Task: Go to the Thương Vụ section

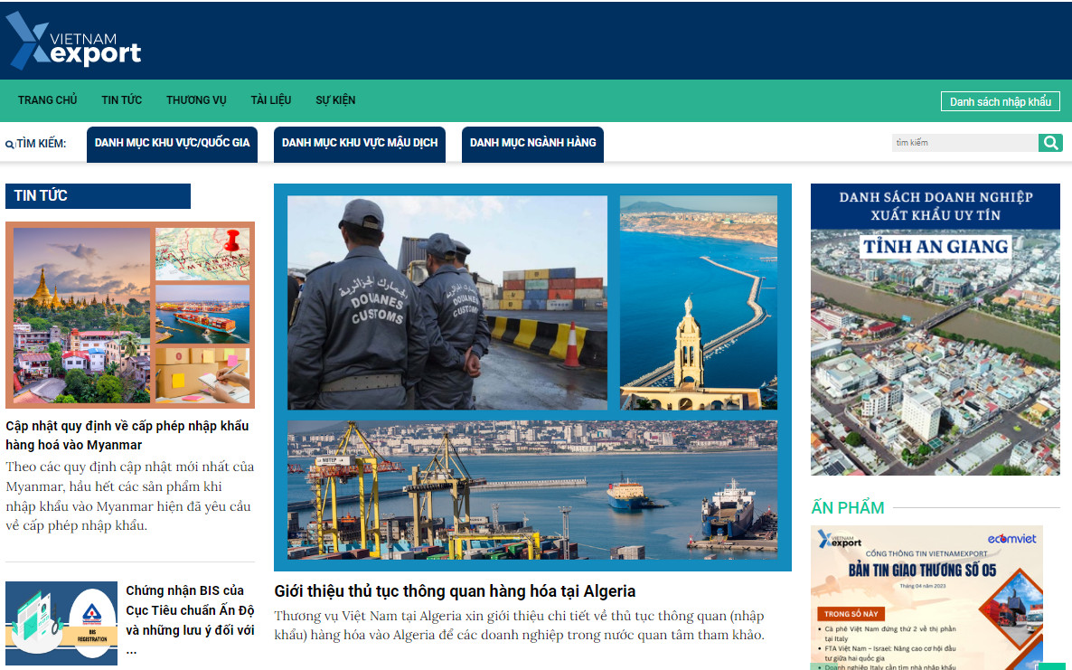Action: click(196, 100)
